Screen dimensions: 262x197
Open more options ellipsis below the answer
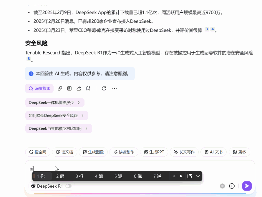(x=115, y=88)
